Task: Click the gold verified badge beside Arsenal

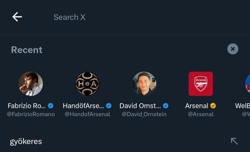Action: point(213,106)
